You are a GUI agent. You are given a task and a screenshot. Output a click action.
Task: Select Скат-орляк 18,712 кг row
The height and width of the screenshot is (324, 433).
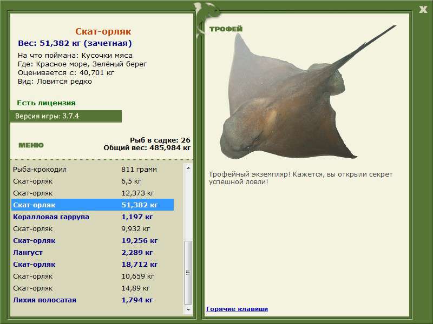93,264
